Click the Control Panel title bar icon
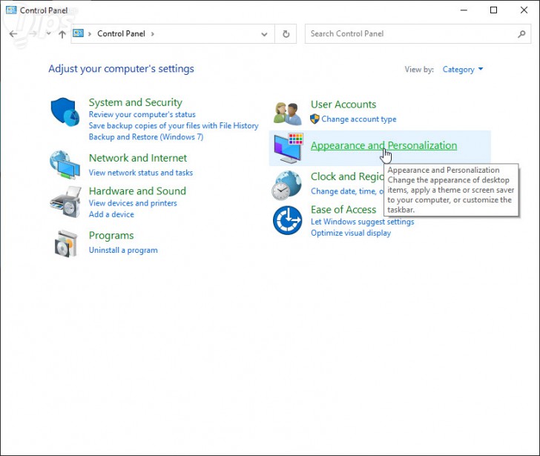The image size is (540, 456). coord(11,10)
